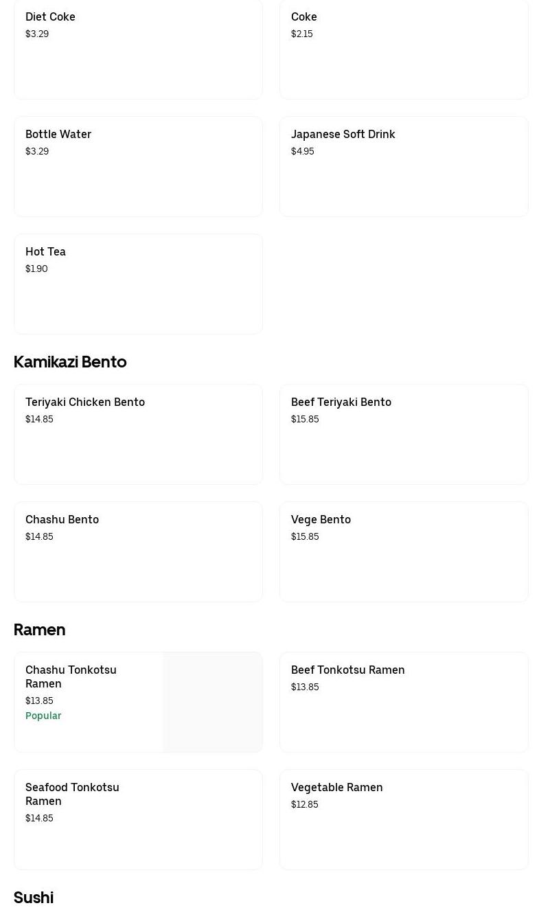Open the Vege Bento card
This screenshot has height=910, width=552.
pyautogui.click(x=403, y=551)
